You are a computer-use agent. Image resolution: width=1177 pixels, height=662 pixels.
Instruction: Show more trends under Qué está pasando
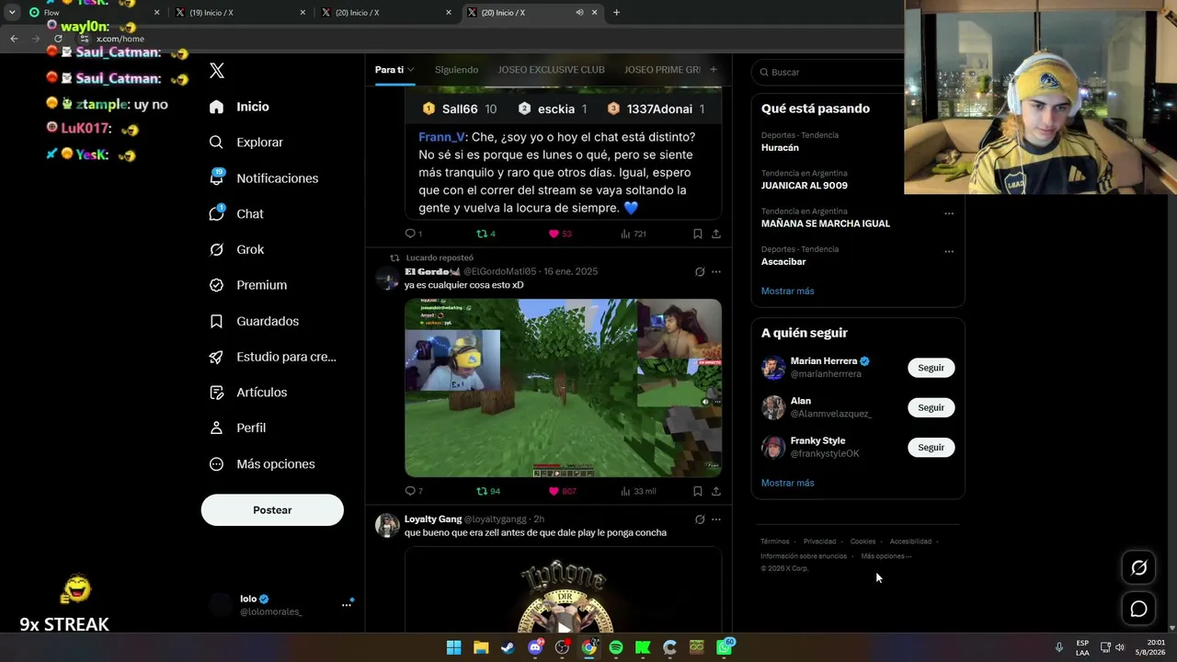point(787,291)
